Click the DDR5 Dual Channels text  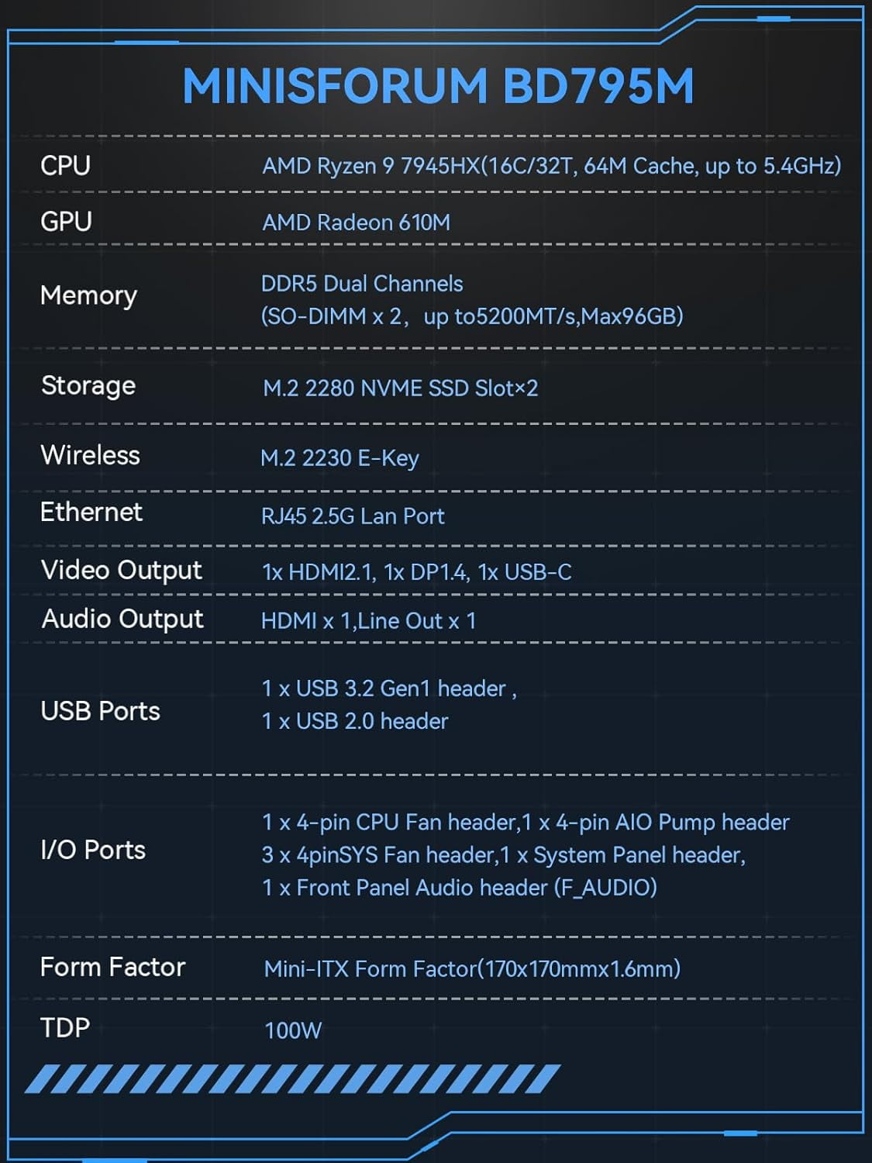[362, 284]
